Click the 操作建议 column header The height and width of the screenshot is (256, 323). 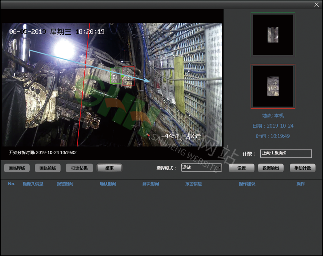247,184
